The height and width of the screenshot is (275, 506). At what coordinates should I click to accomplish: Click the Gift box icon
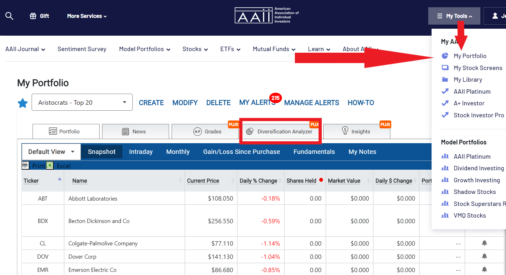click(x=33, y=16)
